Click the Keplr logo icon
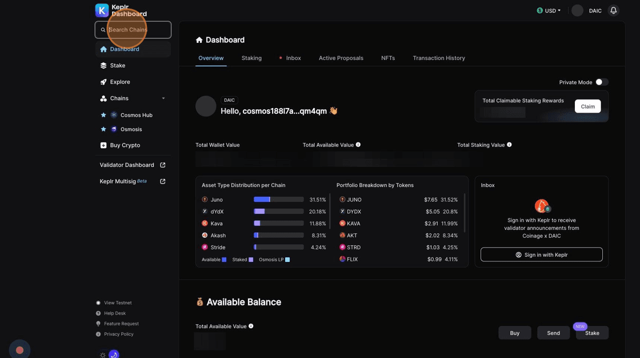 pos(102,10)
